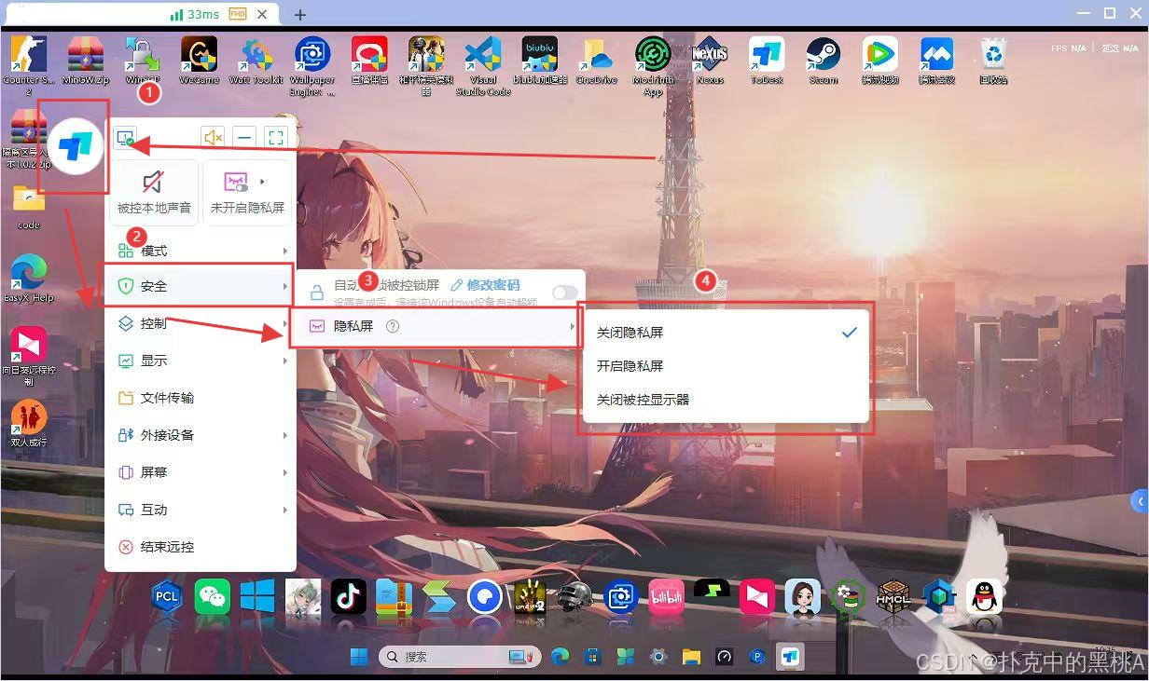The height and width of the screenshot is (681, 1149).
Task: Open the blue side panel arrow on the right edge
Action: tap(1140, 501)
